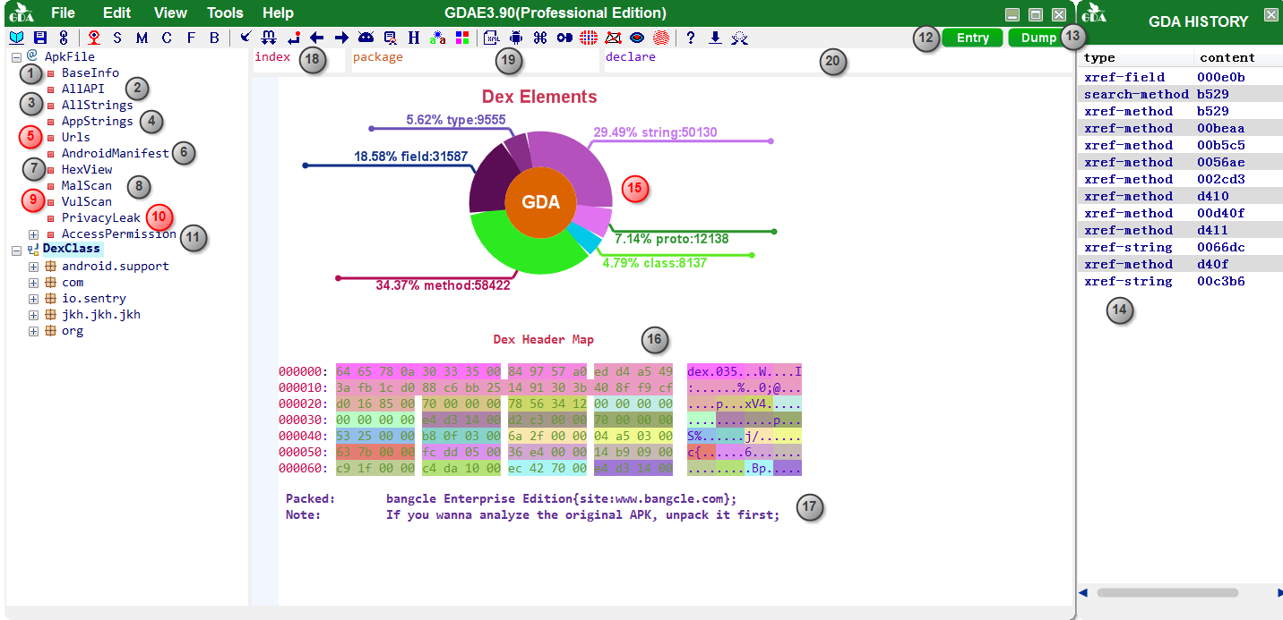
Task: Click the green Entry button
Action: [972, 38]
